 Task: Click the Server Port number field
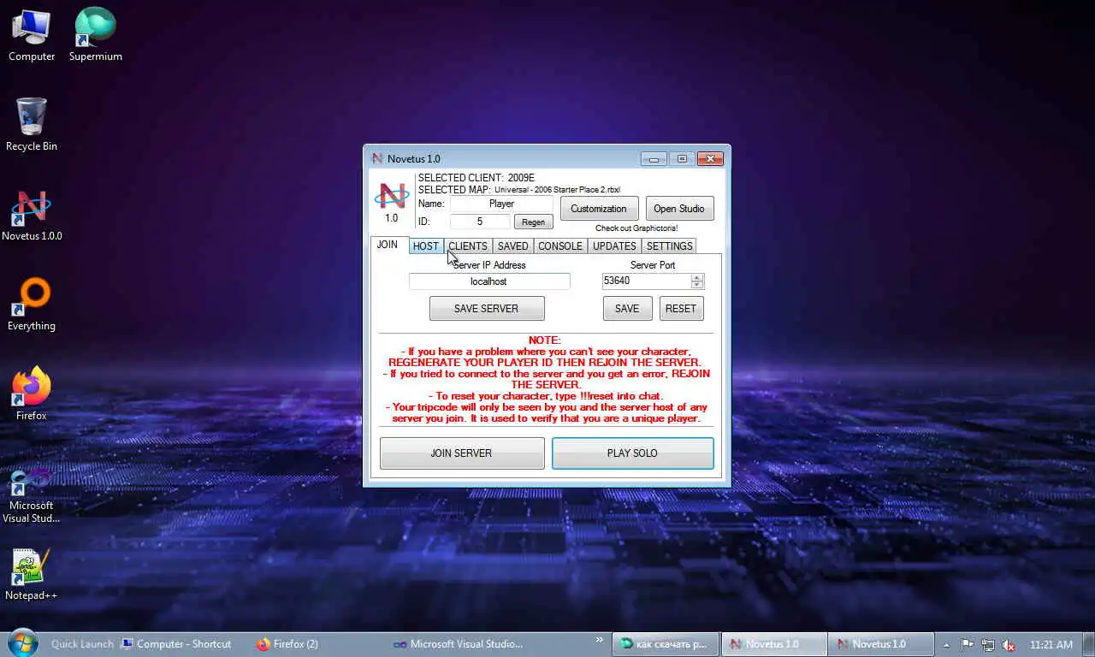[x=646, y=281]
